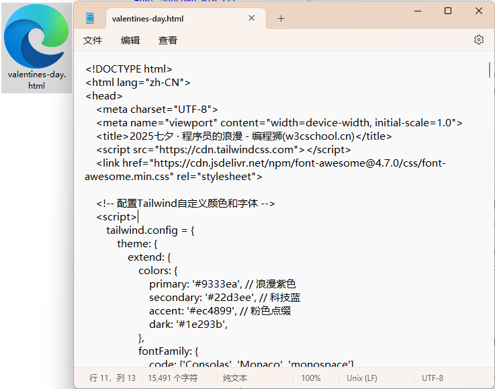Click the UTF-8 encoding indicator in status bar
This screenshot has width=495, height=389.
[x=432, y=378]
